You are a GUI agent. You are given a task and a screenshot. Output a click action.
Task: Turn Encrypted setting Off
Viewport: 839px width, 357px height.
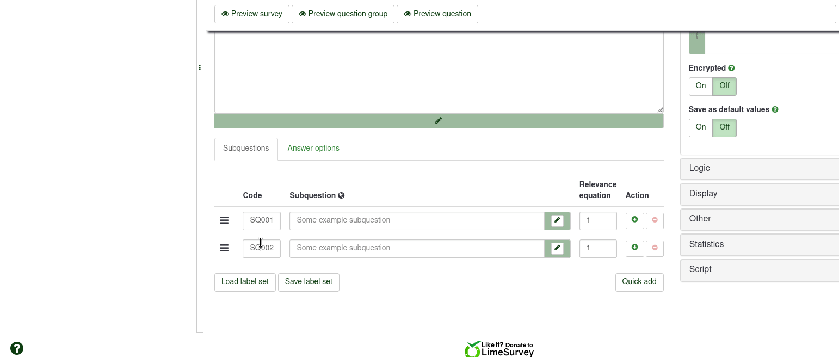point(725,86)
